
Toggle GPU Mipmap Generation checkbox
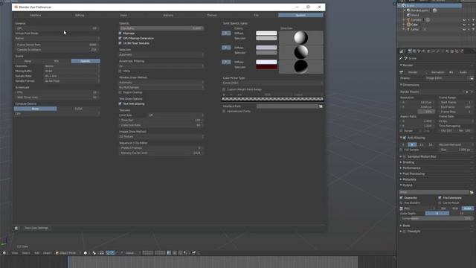pyautogui.click(x=120, y=38)
